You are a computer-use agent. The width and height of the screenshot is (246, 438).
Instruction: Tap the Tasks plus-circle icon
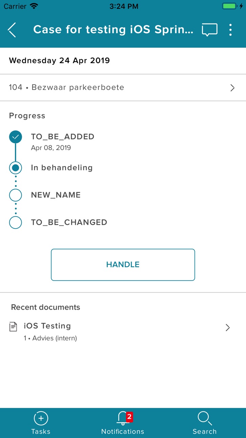click(x=41, y=418)
